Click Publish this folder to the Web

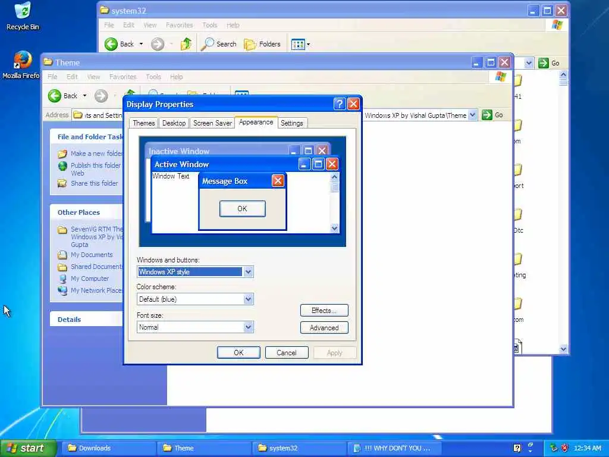90,169
